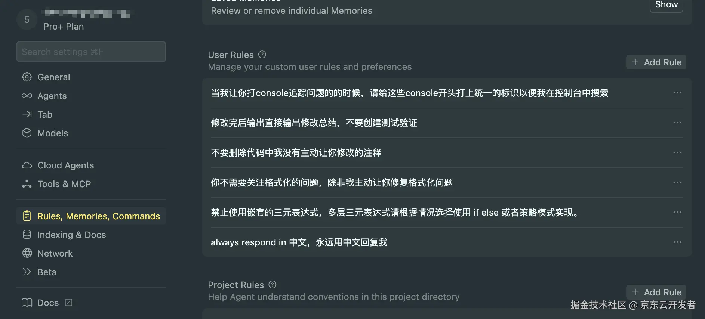Open the Network settings section
This screenshot has width=705, height=319.
tap(55, 253)
